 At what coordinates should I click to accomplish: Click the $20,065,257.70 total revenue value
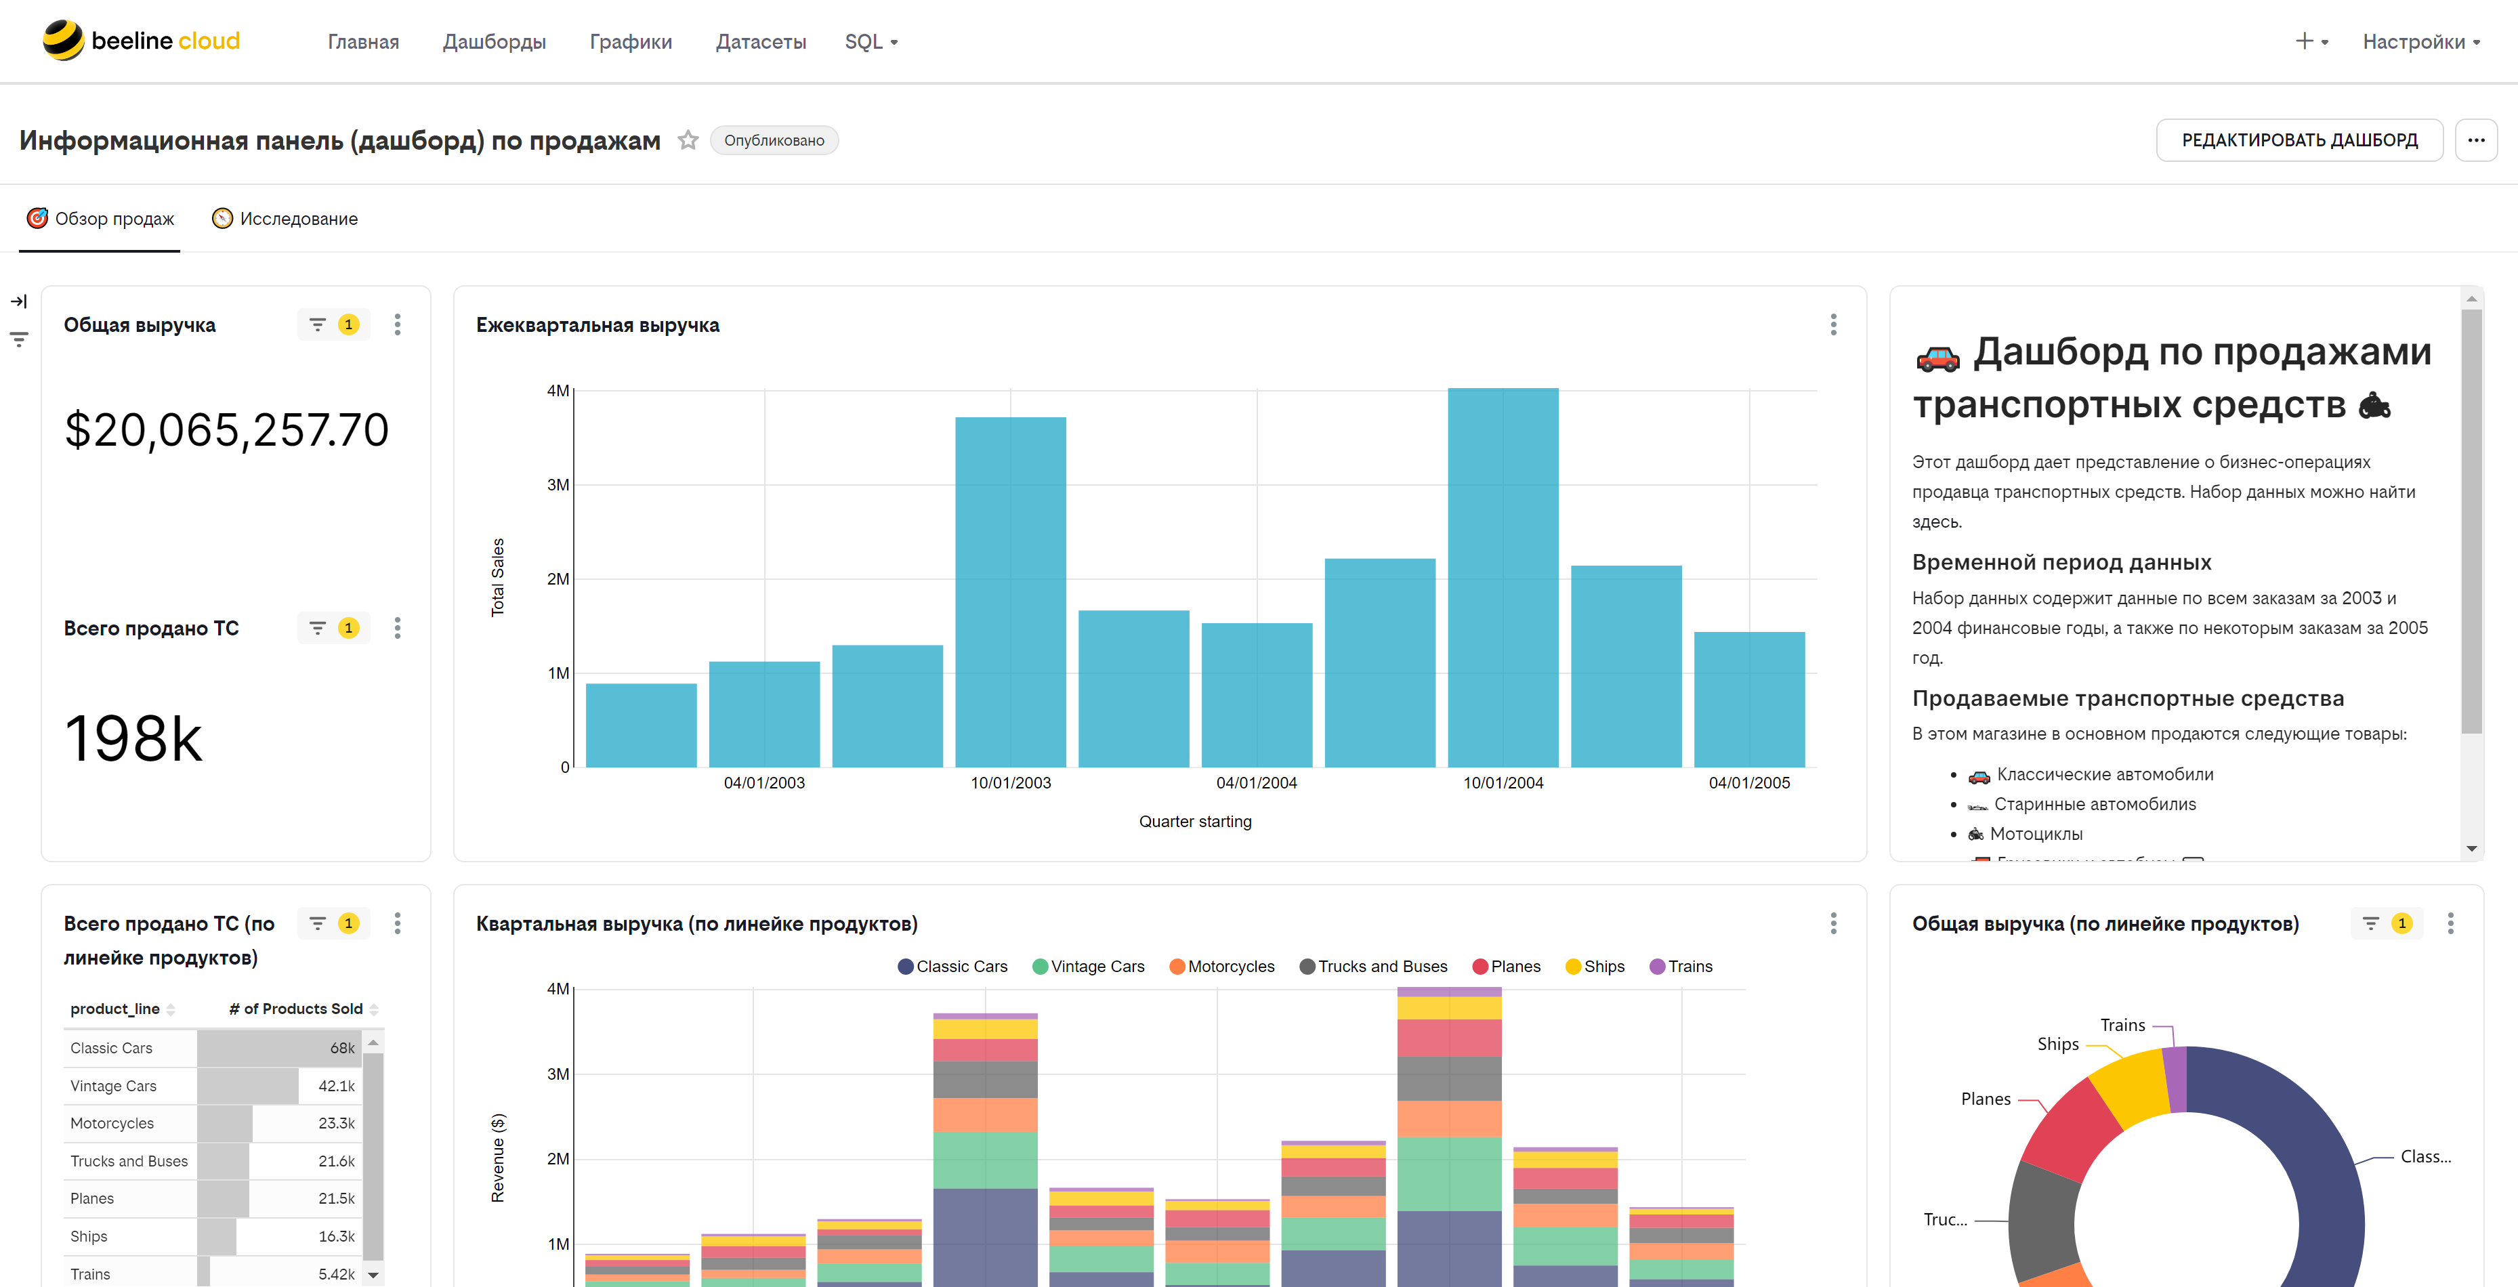click(227, 430)
